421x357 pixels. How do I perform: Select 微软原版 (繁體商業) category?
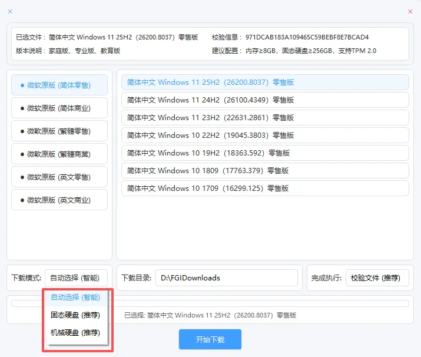click(x=59, y=154)
